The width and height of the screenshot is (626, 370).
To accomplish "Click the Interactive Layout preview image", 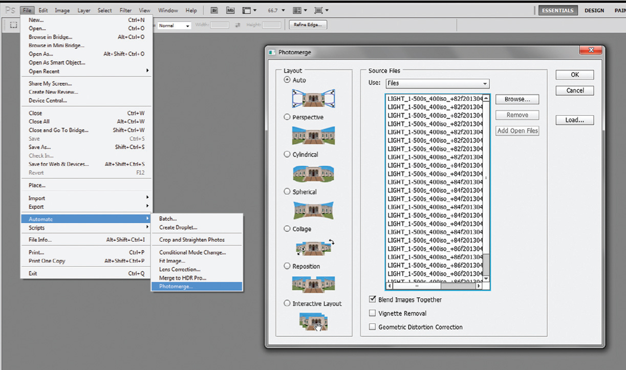I will pos(313,321).
